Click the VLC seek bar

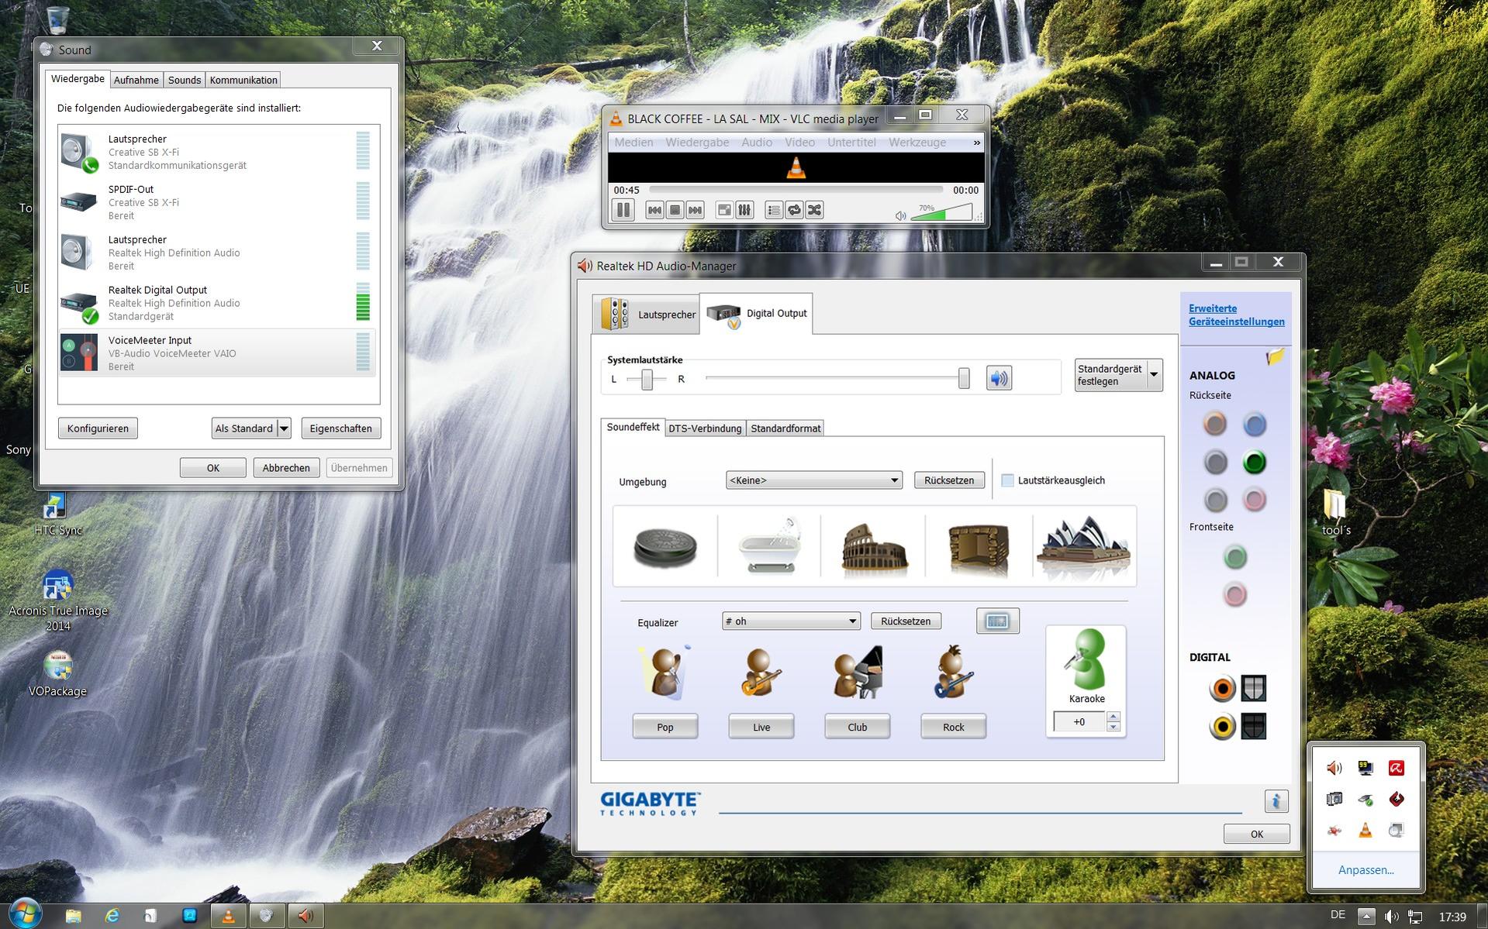pyautogui.click(x=796, y=189)
